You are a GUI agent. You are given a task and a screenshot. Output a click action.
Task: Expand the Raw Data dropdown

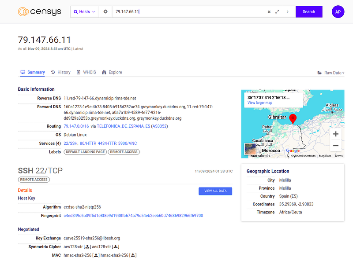[330, 73]
